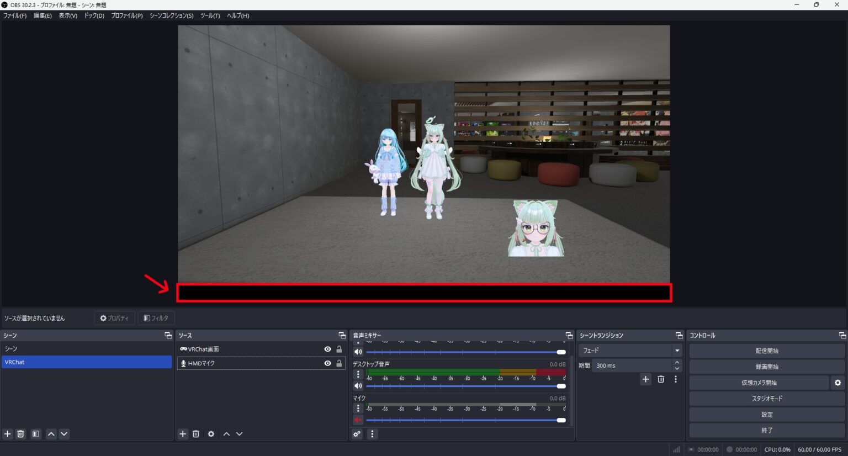Unmute the マイク audio channel
Viewport: 848px width, 456px height.
[x=358, y=420]
